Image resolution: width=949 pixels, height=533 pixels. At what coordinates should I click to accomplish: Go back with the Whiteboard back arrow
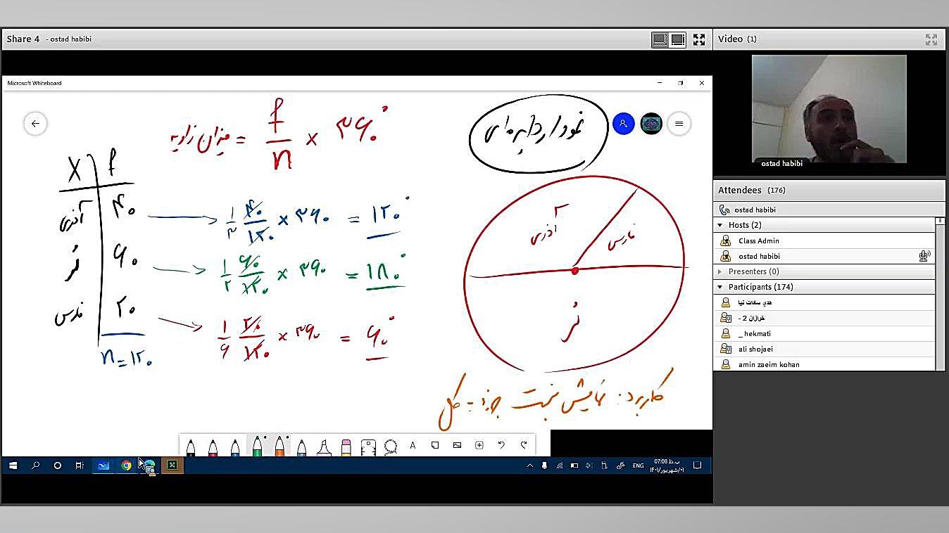[35, 124]
